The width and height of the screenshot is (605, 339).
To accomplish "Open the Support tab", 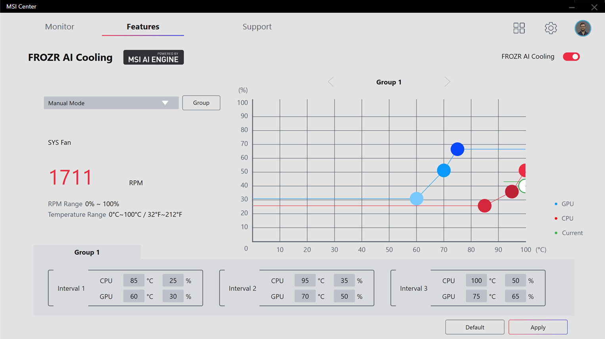I will pyautogui.click(x=257, y=27).
